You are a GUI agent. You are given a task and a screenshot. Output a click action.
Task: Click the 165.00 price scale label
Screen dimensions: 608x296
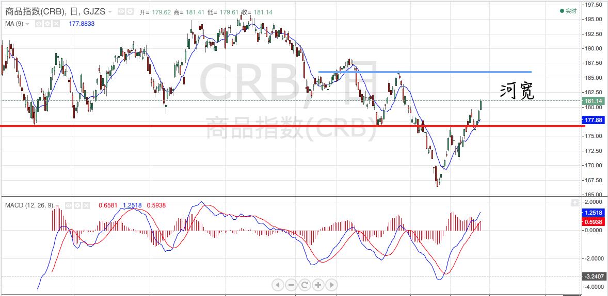pos(594,195)
